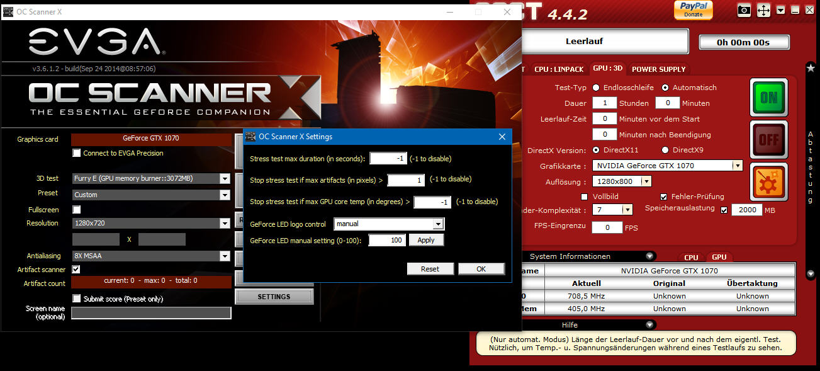Switch to the GPU:3D tab
This screenshot has height=371, width=820.
608,68
